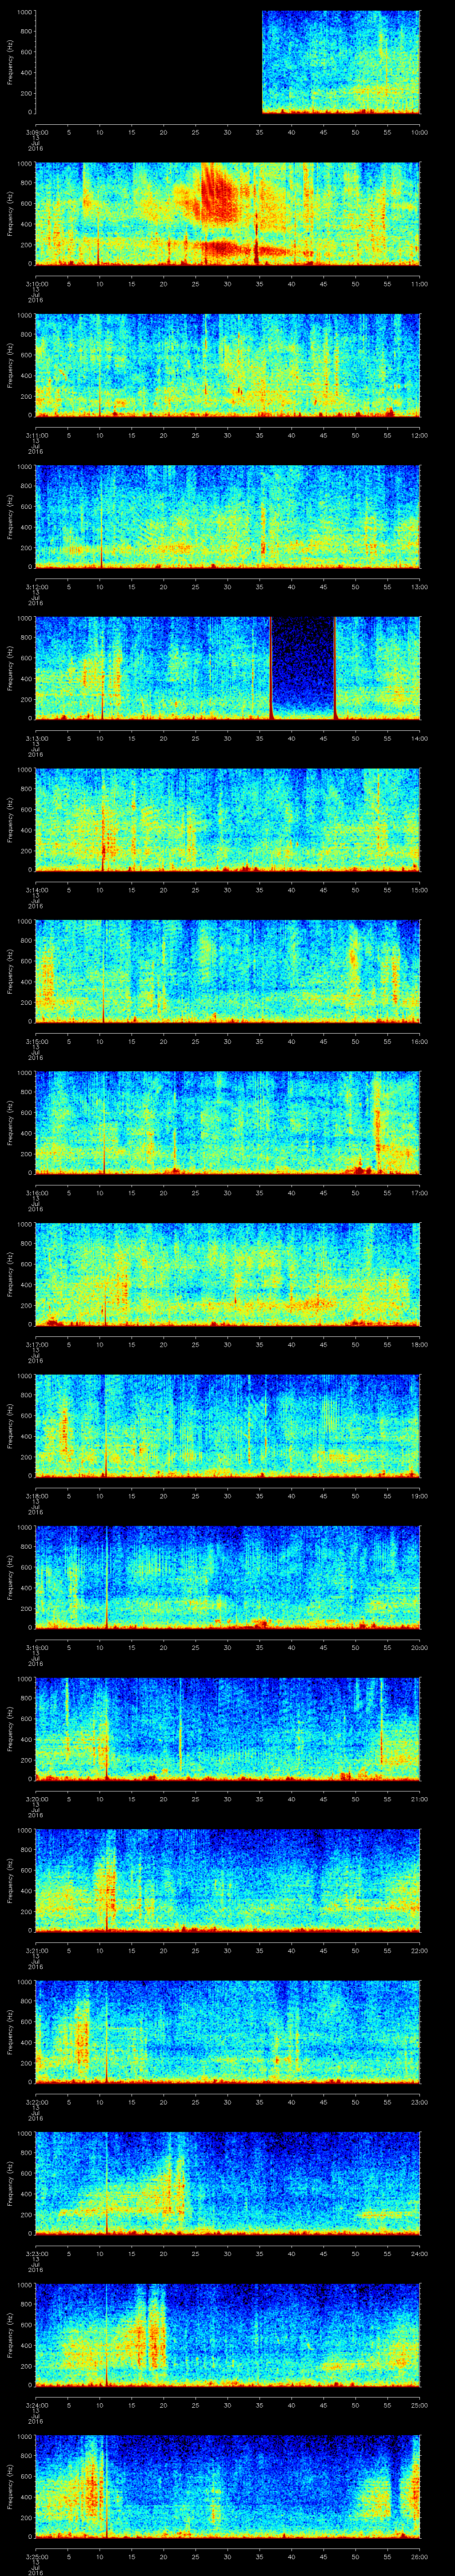The height and width of the screenshot is (2576, 455).
Task: Click the "Frequency (Hz)" label of the 3:16:00 panel
Action: click(10, 1123)
